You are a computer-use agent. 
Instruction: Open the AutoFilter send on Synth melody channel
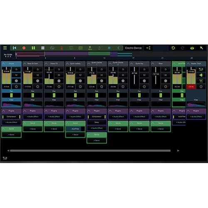[x=75, y=129]
